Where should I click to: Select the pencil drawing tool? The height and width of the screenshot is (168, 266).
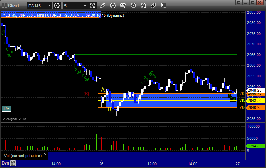103,6
